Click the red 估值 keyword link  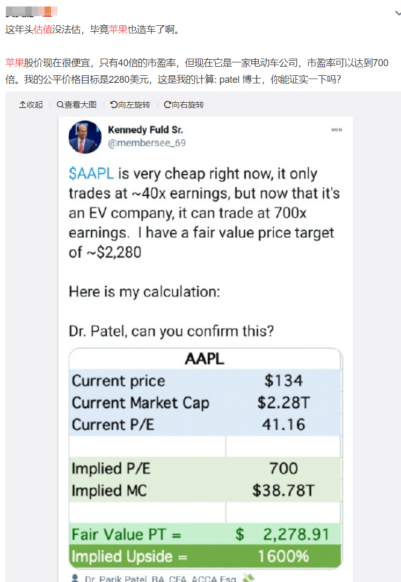click(x=43, y=30)
